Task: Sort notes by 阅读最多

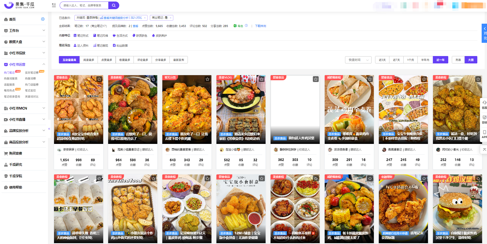Action: tap(89, 60)
